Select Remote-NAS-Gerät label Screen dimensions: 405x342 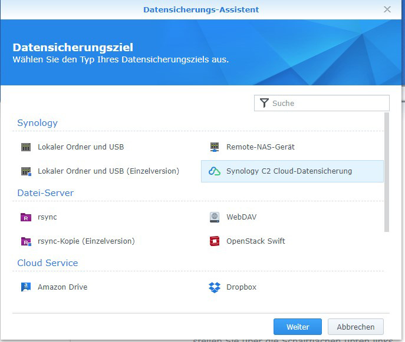pos(261,147)
